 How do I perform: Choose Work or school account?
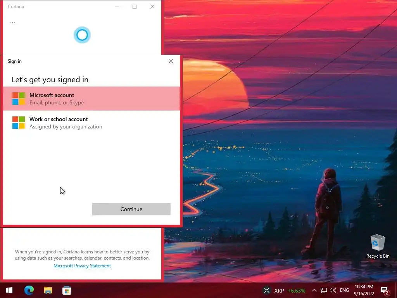click(91, 123)
